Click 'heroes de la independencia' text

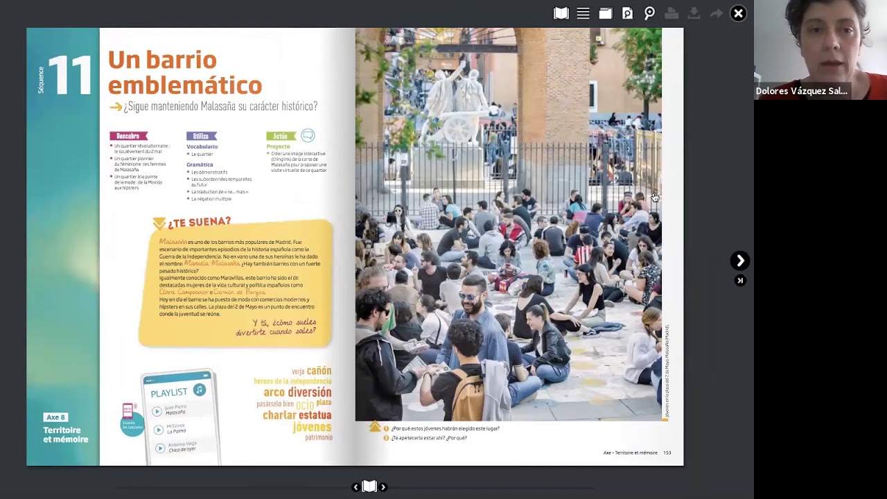tap(292, 381)
